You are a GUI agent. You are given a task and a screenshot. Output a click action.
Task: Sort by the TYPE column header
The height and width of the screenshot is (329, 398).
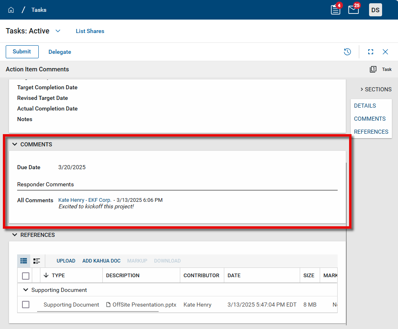pos(58,276)
